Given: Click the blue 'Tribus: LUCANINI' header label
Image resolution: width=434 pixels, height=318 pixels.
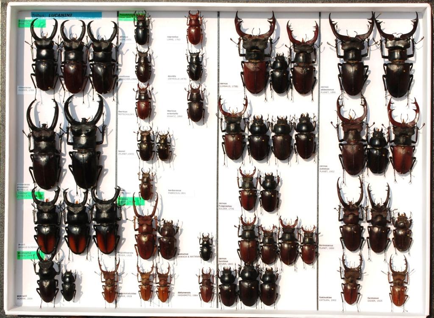Looking at the screenshot, I should click(x=66, y=15).
